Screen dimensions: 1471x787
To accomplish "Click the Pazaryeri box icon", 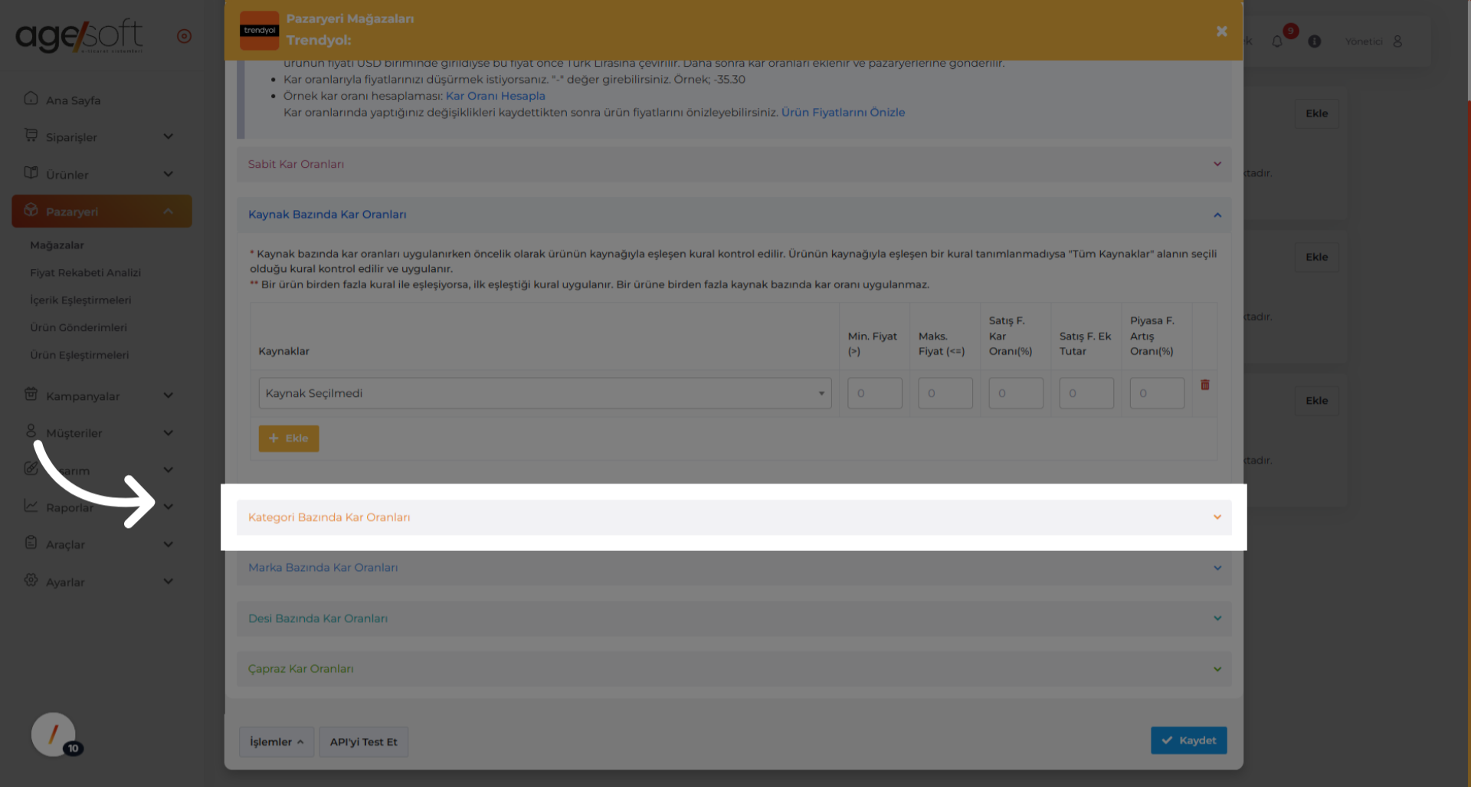I will tap(31, 210).
